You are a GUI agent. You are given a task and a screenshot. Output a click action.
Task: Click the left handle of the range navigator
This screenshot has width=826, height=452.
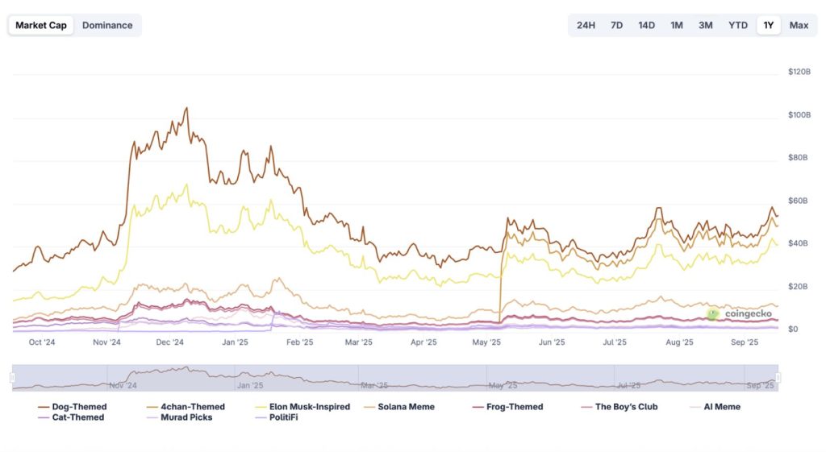point(12,378)
